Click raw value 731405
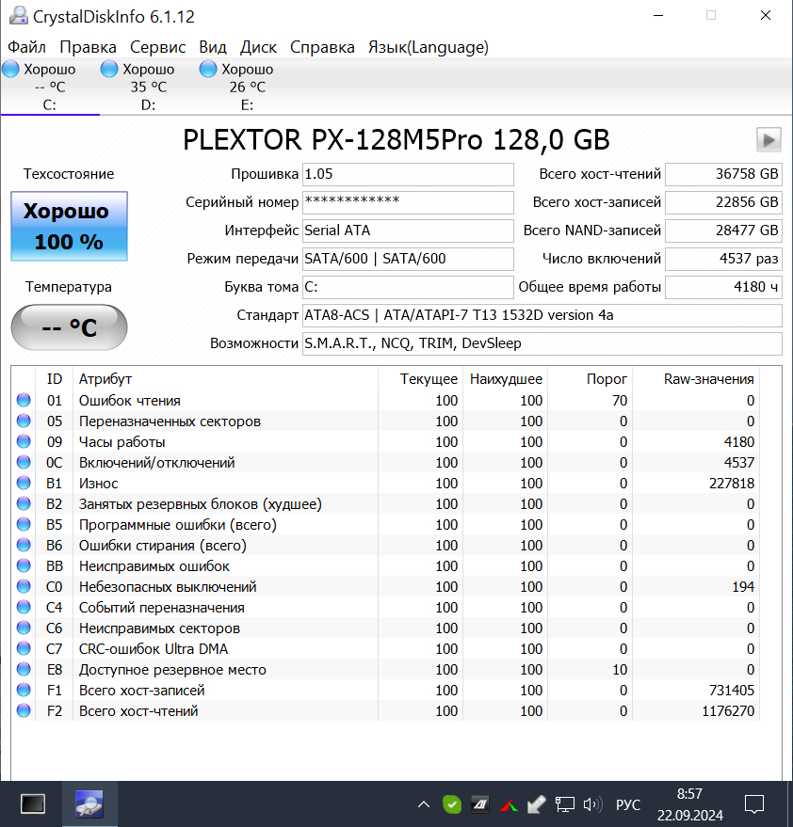The height and width of the screenshot is (827, 793). (x=731, y=691)
